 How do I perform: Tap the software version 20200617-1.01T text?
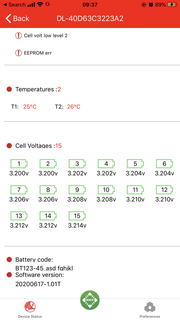pyautogui.click(x=38, y=284)
